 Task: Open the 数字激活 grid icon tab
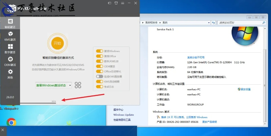(x=10, y=49)
